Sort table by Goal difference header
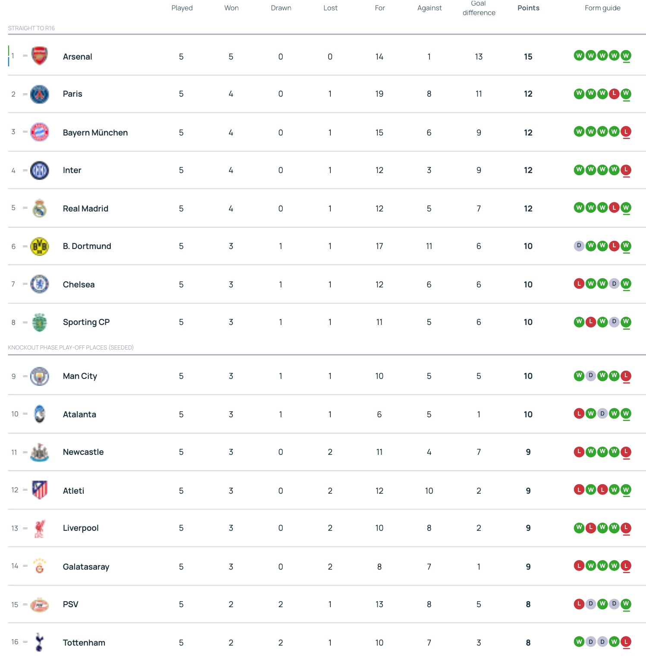 pyautogui.click(x=479, y=8)
